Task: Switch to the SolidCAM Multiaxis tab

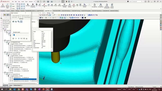Action: pos(66,11)
